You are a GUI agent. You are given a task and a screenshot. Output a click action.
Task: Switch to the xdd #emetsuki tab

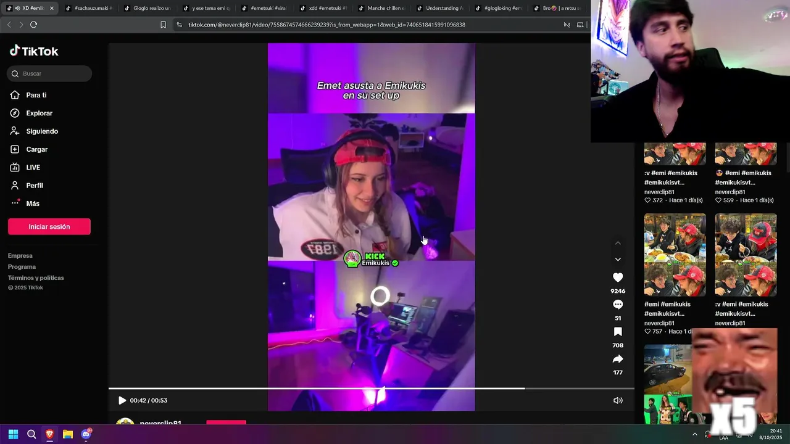click(323, 8)
